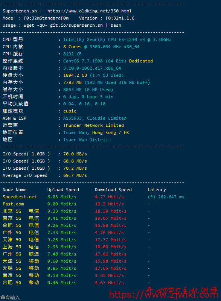Click the Average I/O Speed 69.7 MB/s value
The width and height of the screenshot is (221, 301).
point(75,175)
